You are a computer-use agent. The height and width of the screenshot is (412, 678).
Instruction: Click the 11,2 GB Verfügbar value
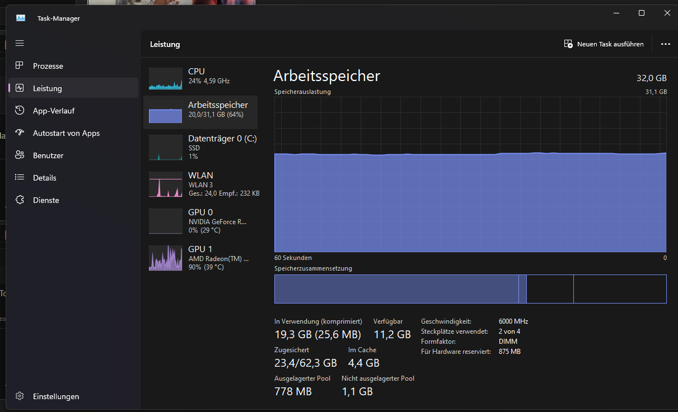392,334
